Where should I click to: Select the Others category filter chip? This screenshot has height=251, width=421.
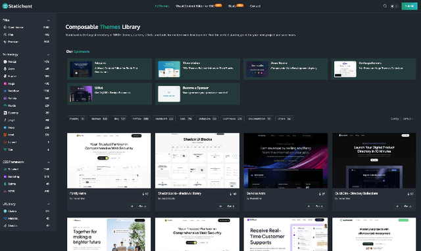tap(284, 118)
